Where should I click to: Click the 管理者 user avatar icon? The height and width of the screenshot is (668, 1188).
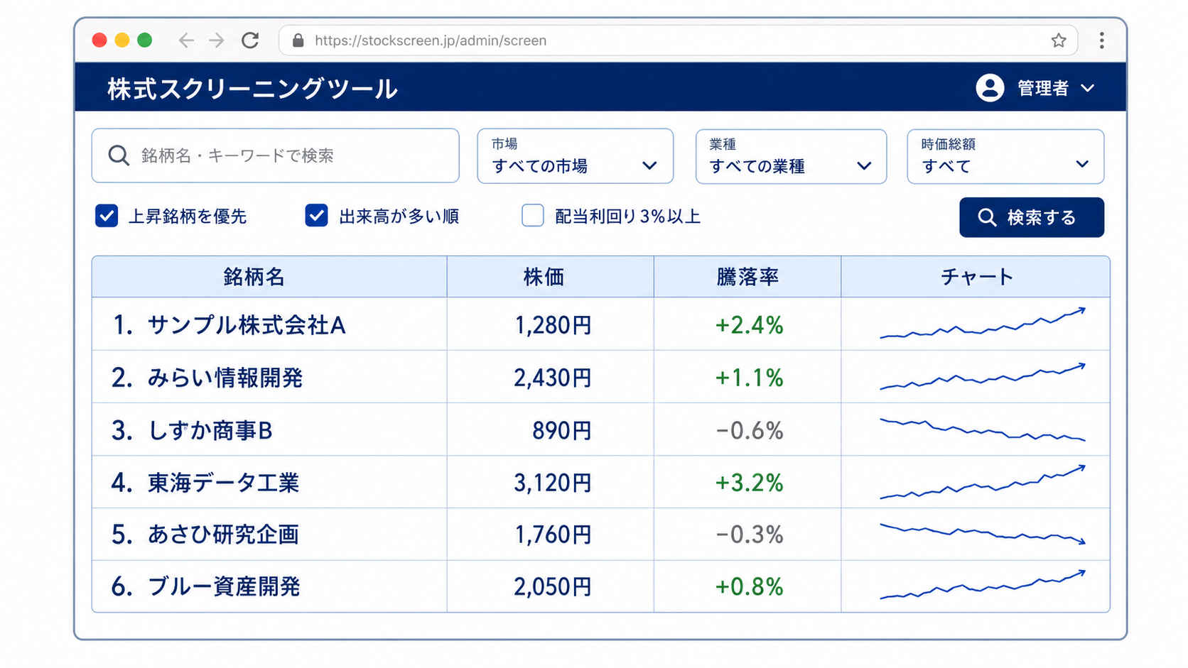(x=990, y=88)
